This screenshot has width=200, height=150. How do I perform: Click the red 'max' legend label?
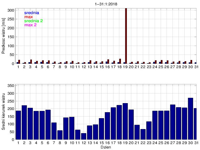(x=28, y=17)
